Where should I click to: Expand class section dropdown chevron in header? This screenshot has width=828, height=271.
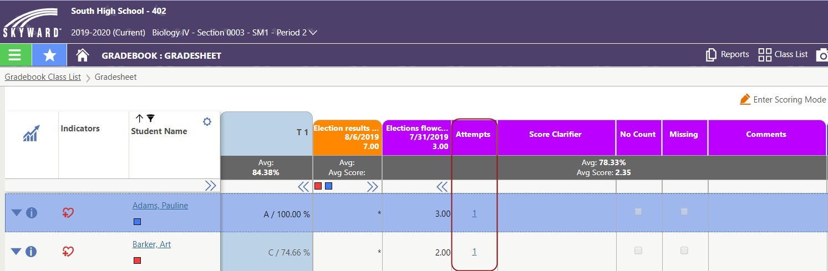click(313, 33)
